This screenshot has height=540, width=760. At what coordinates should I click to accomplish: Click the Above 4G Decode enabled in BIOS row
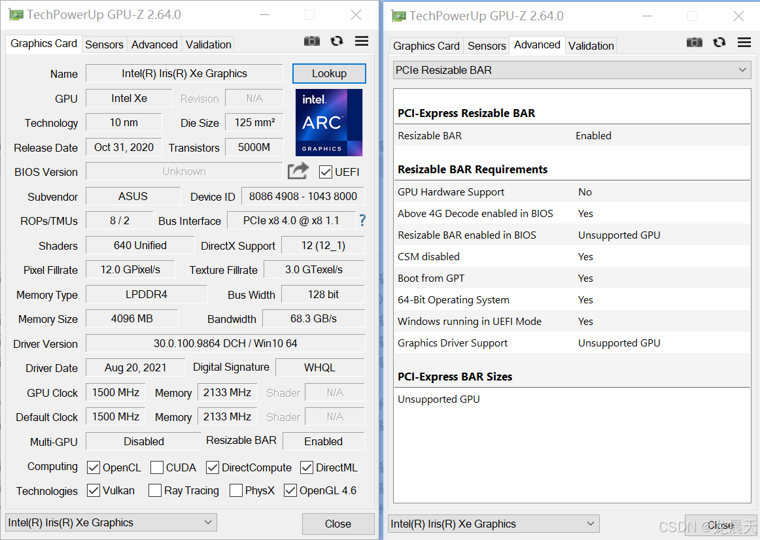tap(572, 214)
